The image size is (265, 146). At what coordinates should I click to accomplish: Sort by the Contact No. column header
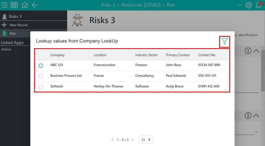click(x=207, y=55)
